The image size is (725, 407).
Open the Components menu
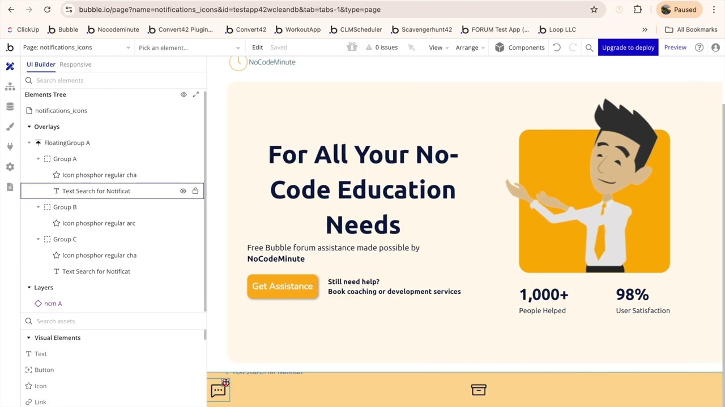(520, 47)
